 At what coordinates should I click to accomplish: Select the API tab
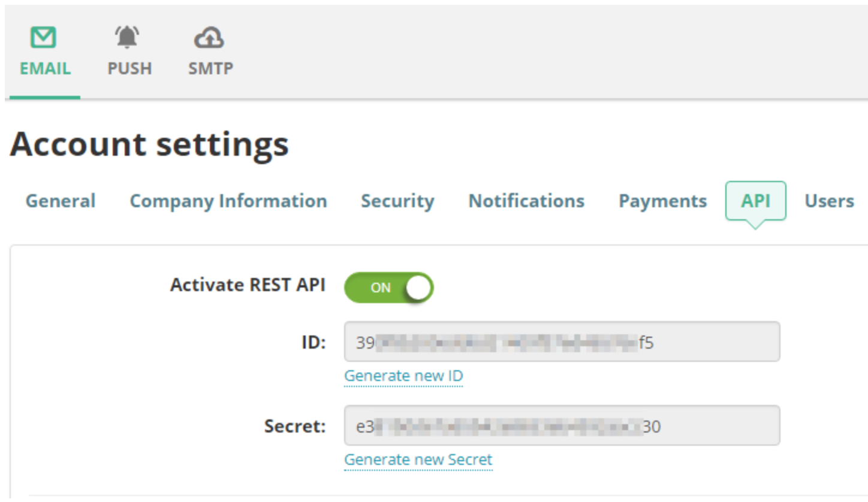pos(755,201)
